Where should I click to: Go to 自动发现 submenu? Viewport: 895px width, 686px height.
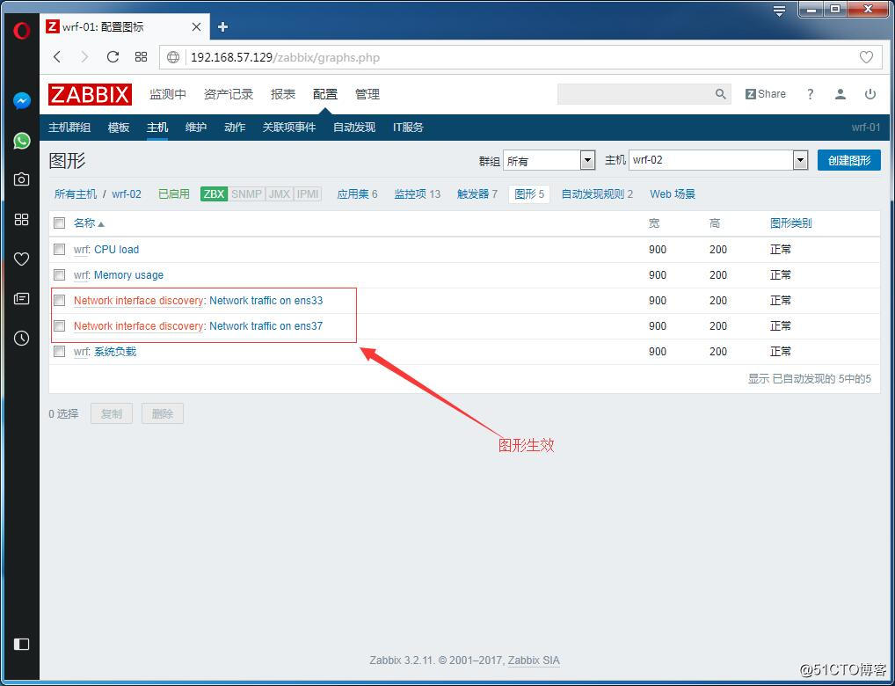pyautogui.click(x=354, y=128)
